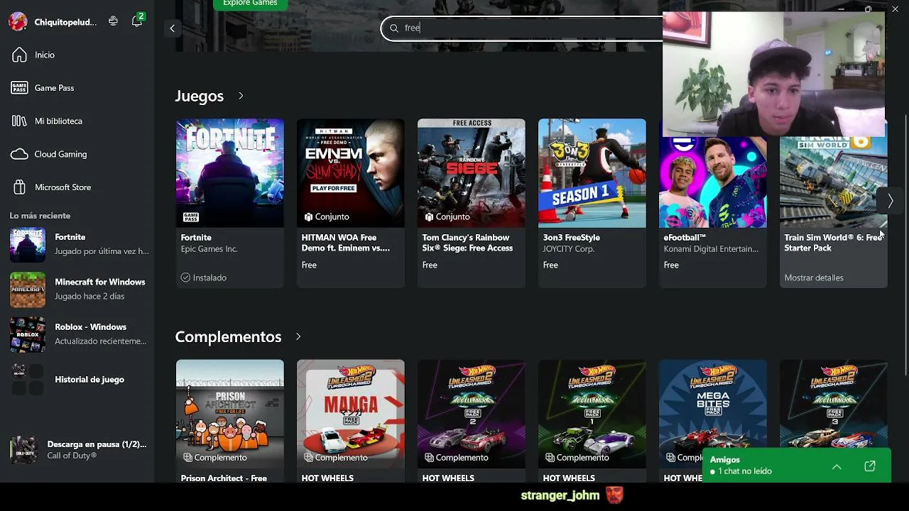
Task: Click the 3on3 FreeStyle title text
Action: coord(571,238)
